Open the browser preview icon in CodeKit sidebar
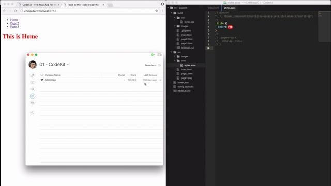 pos(33,82)
